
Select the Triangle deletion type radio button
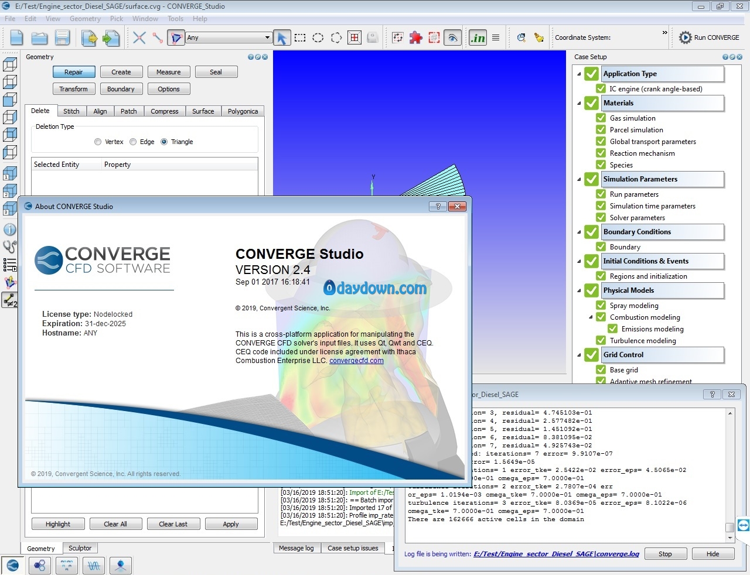(164, 142)
